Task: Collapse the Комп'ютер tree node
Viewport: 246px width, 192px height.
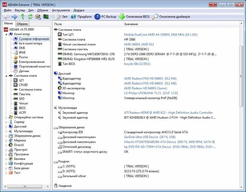Action: click(6, 34)
